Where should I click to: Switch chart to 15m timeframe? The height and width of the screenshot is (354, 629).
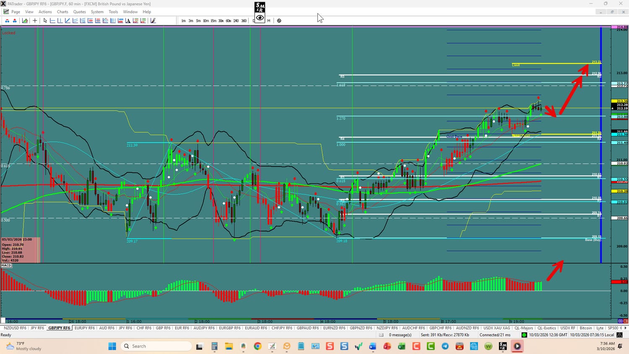(x=213, y=21)
